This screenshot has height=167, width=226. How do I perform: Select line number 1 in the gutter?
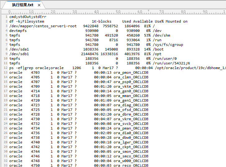(7, 17)
